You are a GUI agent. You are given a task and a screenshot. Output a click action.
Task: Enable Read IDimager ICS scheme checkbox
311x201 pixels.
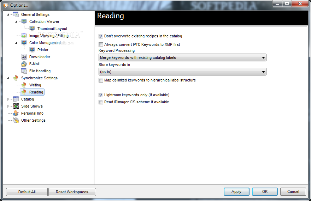(x=101, y=102)
